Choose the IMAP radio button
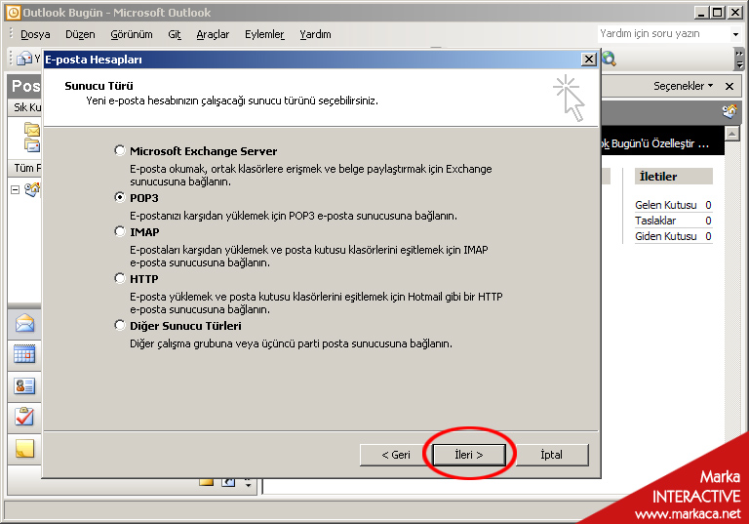Screen dimensions: 749x524 (x=120, y=232)
